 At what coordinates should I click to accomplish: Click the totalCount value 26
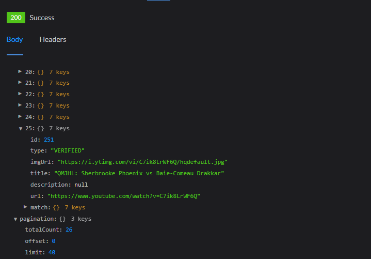click(69, 230)
